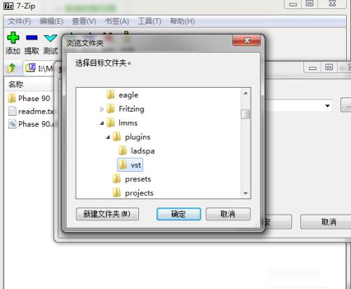
Task: Open the 文件(F) menu
Action: pos(19,22)
